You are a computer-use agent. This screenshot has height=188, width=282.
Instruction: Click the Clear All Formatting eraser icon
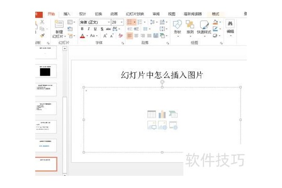click(x=121, y=36)
